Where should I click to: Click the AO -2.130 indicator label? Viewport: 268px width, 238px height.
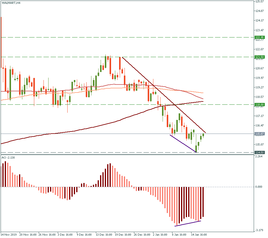(x=8, y=157)
